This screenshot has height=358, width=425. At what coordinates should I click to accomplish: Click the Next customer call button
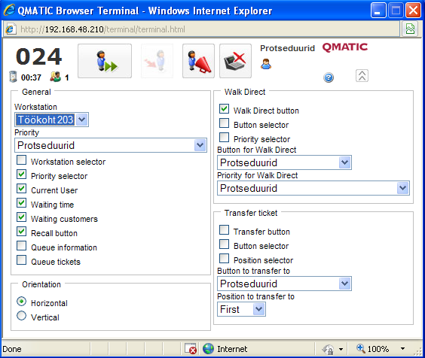point(105,61)
